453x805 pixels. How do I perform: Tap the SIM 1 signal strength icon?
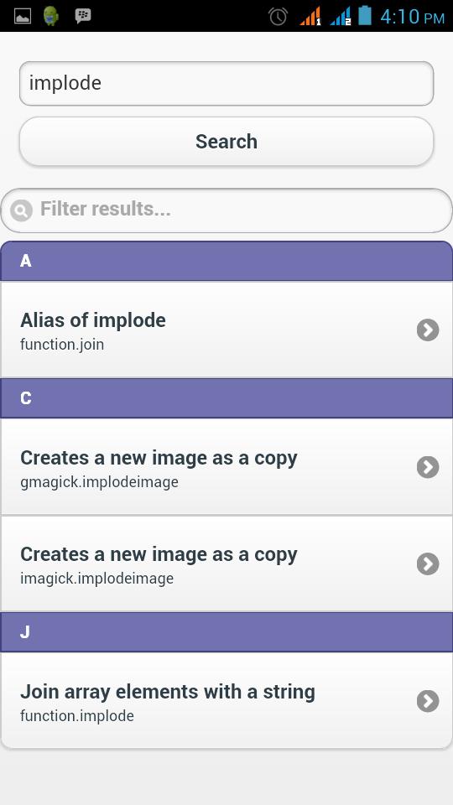(x=310, y=16)
